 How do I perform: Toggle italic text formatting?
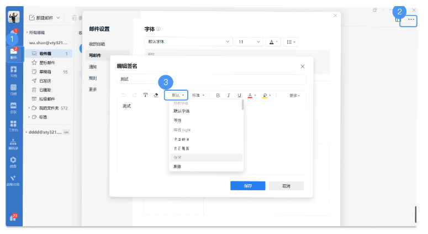[x=229, y=95]
